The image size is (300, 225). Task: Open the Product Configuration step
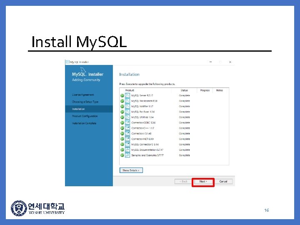coord(85,116)
